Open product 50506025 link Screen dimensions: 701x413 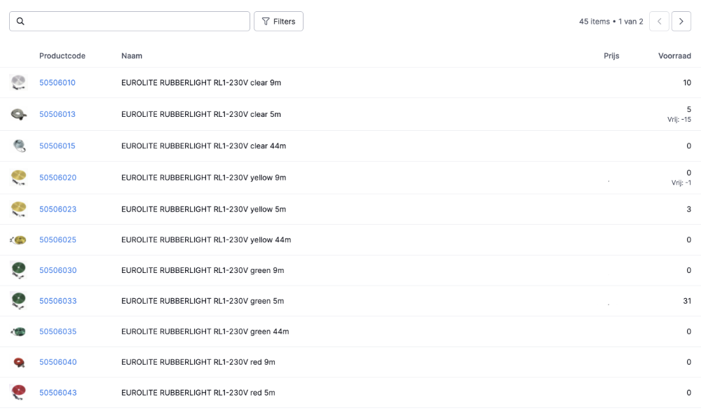pyautogui.click(x=57, y=239)
